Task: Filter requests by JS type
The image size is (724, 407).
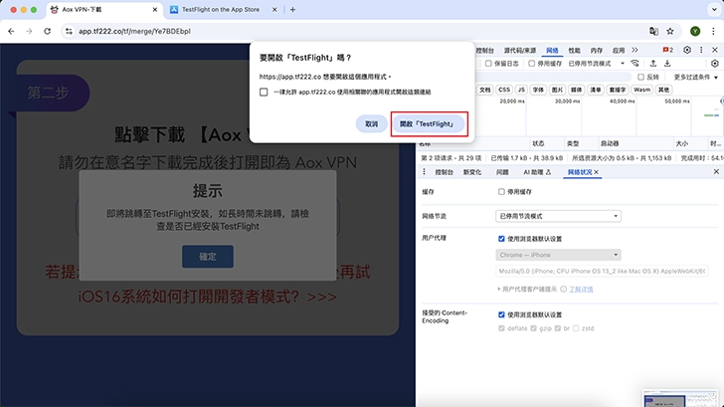Action: (x=521, y=90)
